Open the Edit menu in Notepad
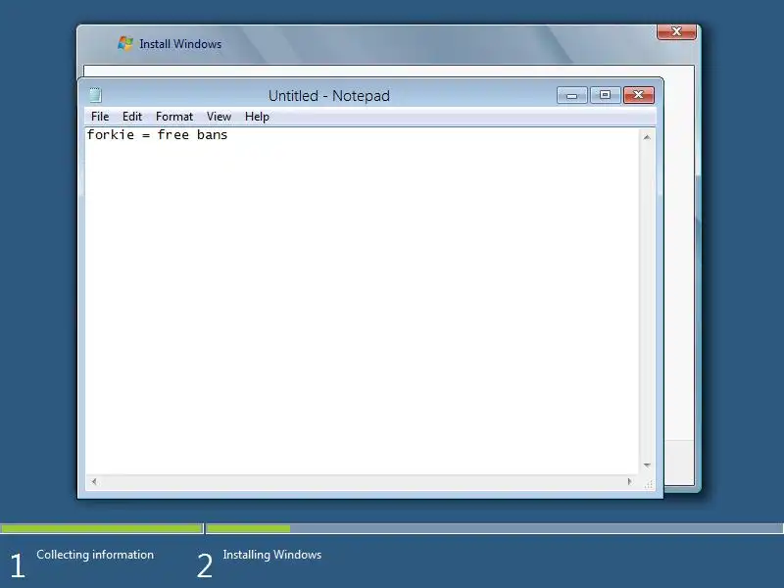Viewport: 784px width, 588px height. click(132, 117)
